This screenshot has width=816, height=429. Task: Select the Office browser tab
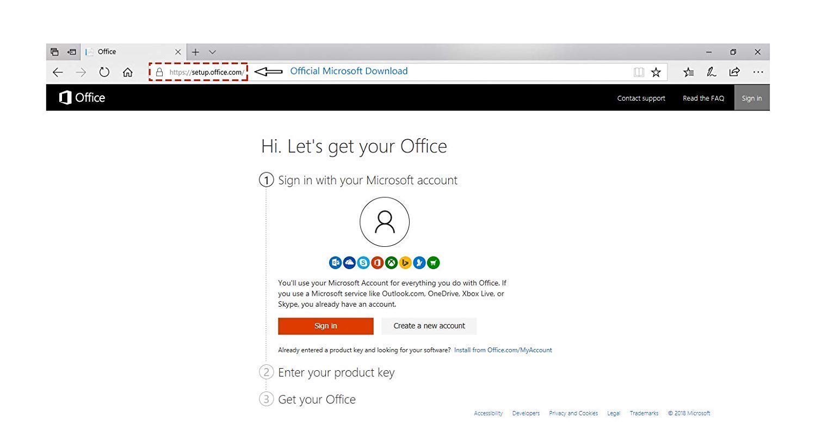coord(133,52)
